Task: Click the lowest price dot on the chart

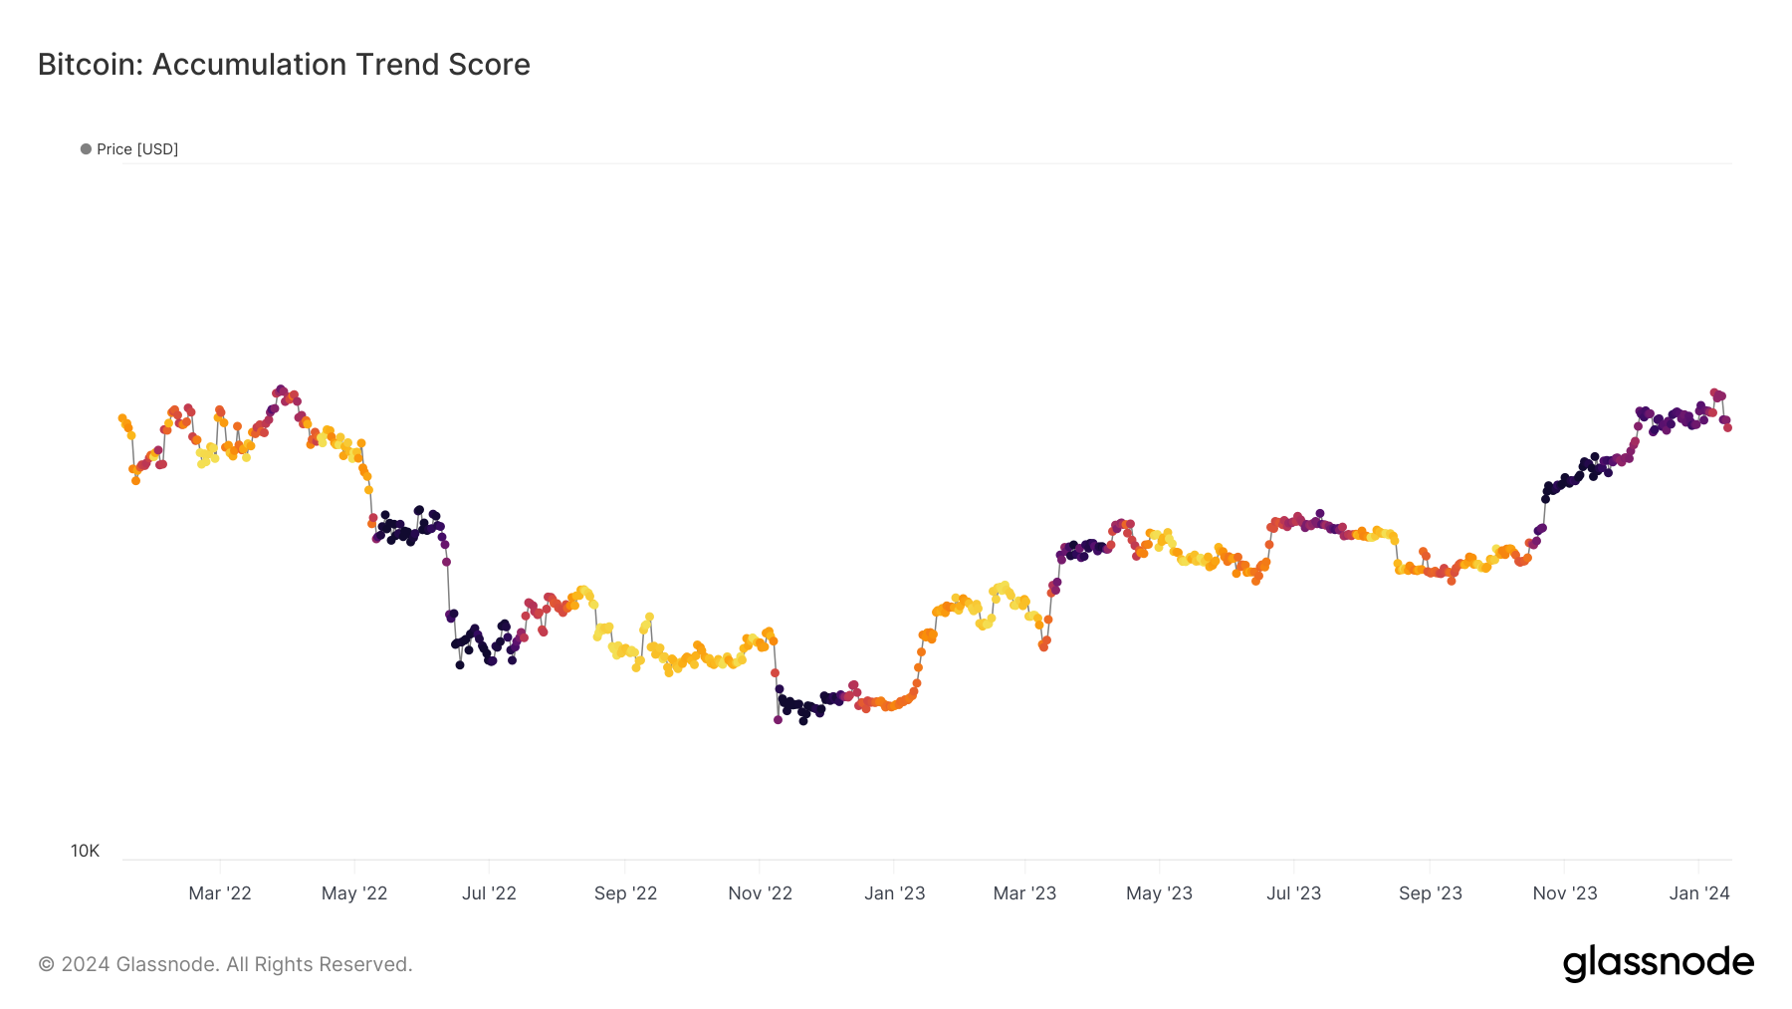Action: pos(803,721)
